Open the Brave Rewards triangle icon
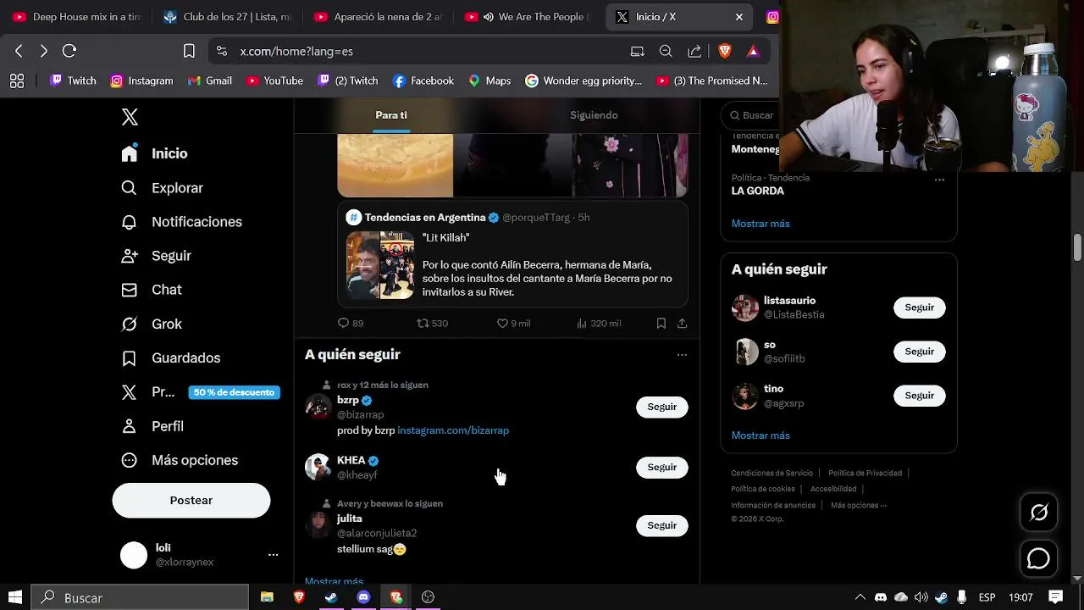The height and width of the screenshot is (610, 1084). click(753, 51)
